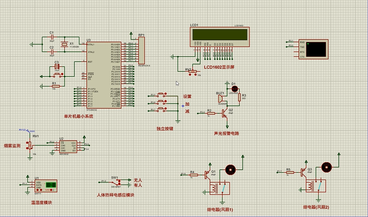Viewport: 368px width, 217px height.
Task: Select the relay in 风扇1 circuit
Action: [x=220, y=188]
